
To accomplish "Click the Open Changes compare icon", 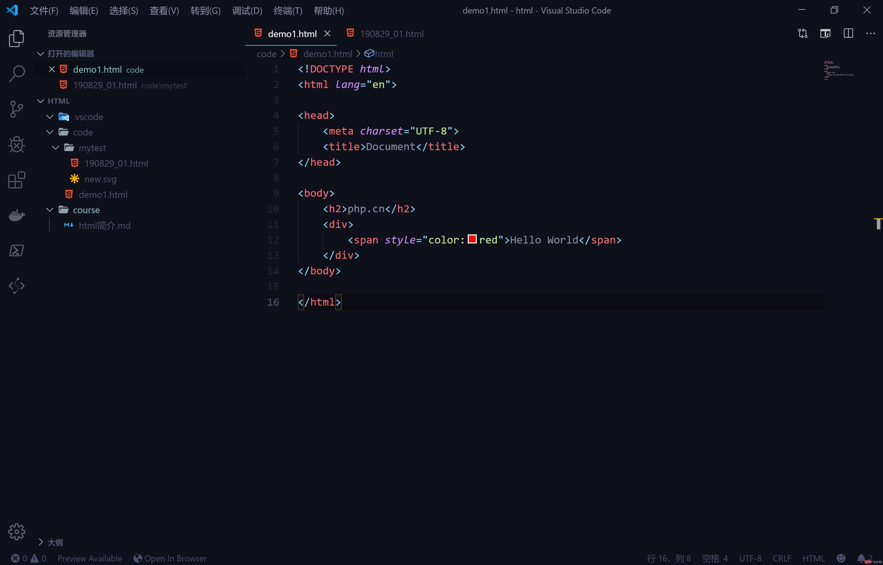I will coord(803,33).
